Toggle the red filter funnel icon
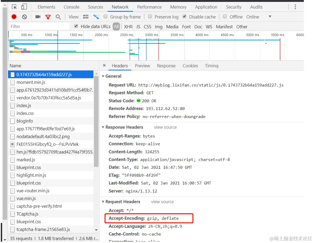This screenshot has height=243, width=314. pos(48,17)
